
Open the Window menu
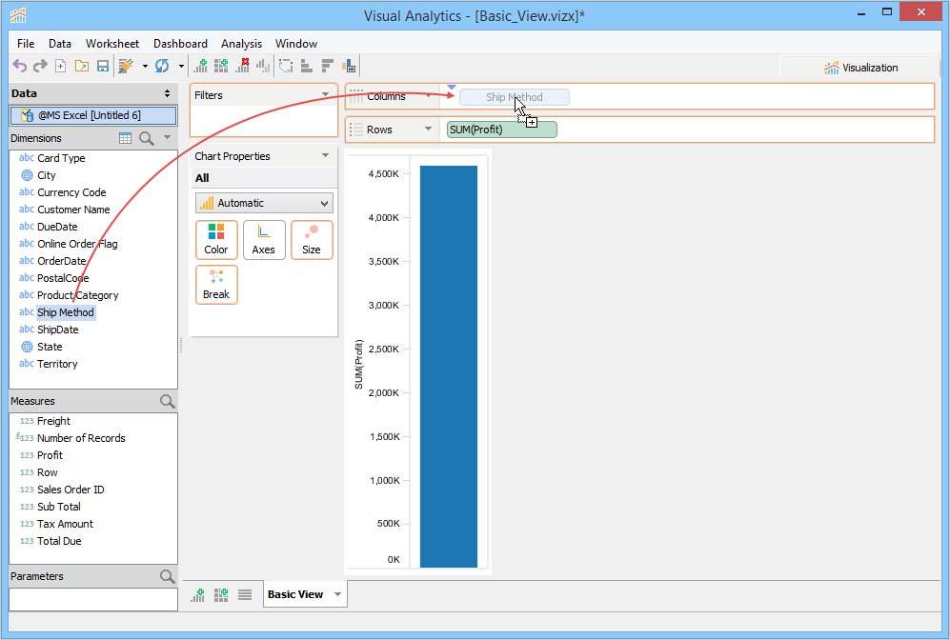pyautogui.click(x=296, y=44)
